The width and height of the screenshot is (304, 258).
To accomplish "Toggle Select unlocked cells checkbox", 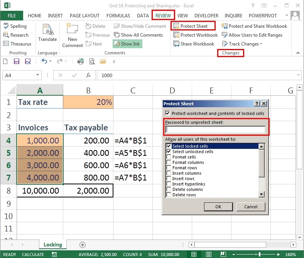I will [x=169, y=152].
